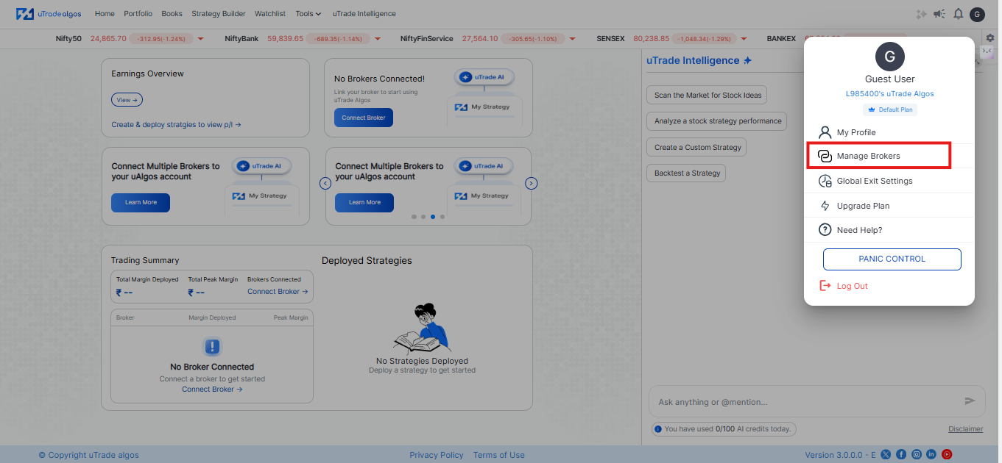Image resolution: width=1002 pixels, height=463 pixels.
Task: Click the View button in Earnings Overview
Action: point(127,100)
